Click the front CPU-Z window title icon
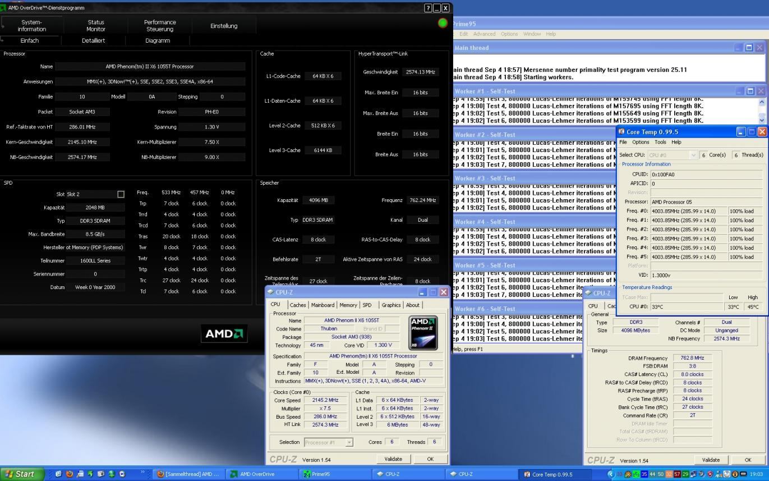The image size is (769, 481). pos(270,292)
